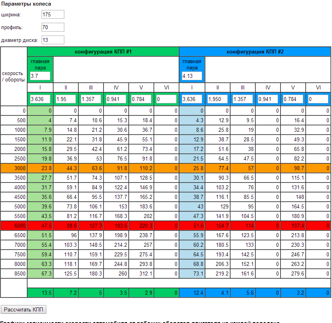
Task: Click gear III ratio input in configuration #1
Action: tap(91, 99)
